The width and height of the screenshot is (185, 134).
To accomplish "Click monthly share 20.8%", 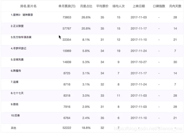I will click(86, 28).
